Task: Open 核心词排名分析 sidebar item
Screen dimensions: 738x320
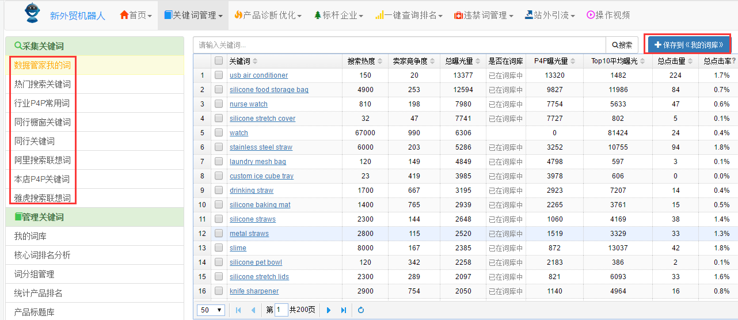Action: point(95,256)
